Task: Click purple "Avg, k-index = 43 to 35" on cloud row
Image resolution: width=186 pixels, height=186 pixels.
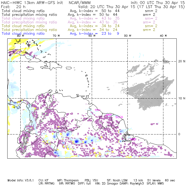Action: [95, 18]
